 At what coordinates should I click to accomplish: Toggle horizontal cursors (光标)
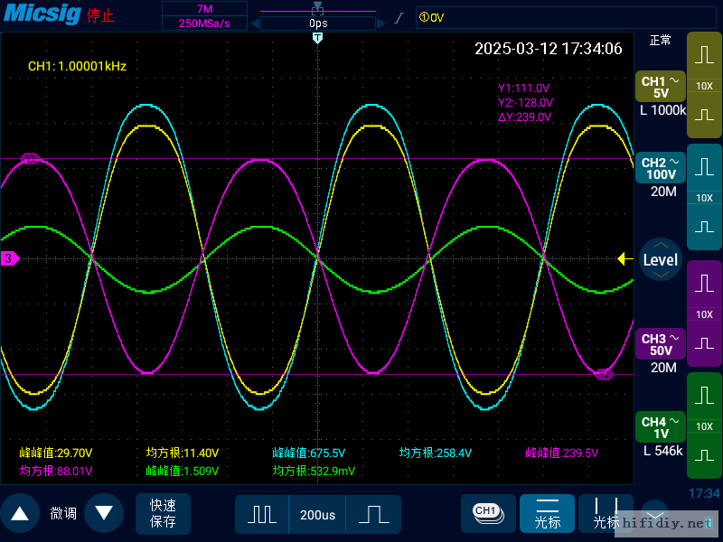coord(548,513)
